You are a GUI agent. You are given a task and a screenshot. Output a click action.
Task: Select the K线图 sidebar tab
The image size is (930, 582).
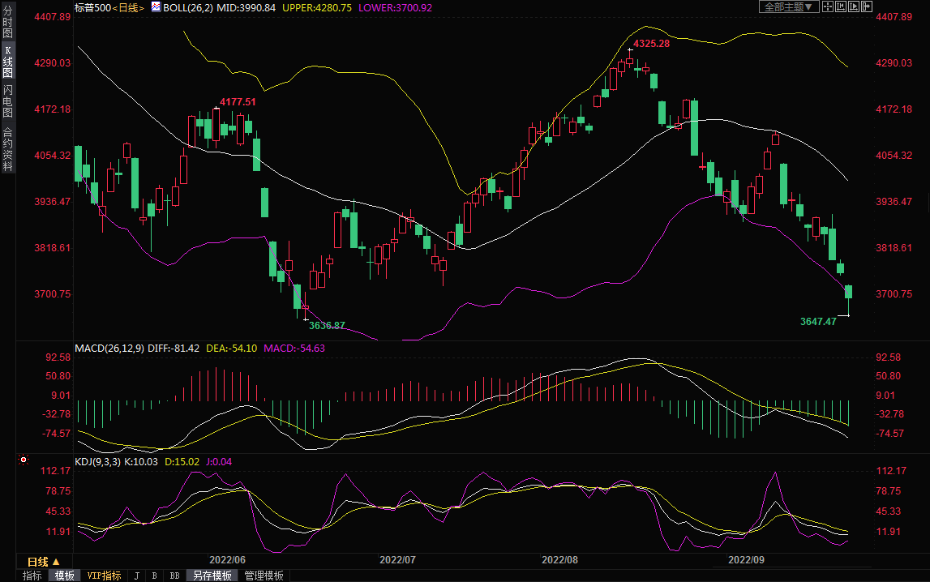pos(7,62)
